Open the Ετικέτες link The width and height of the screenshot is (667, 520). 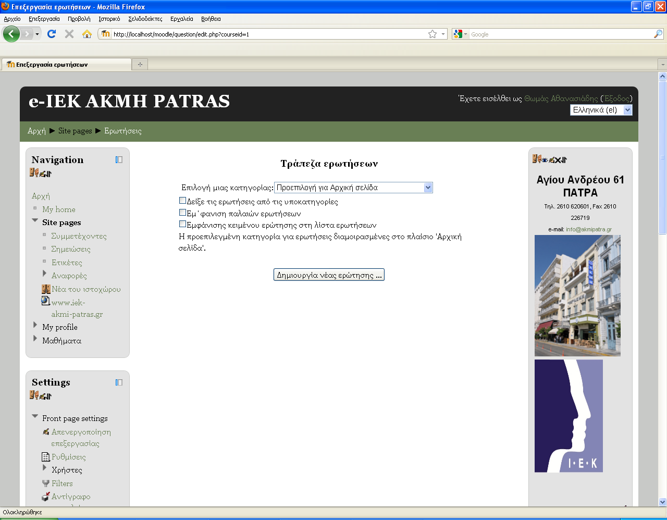coord(67,263)
